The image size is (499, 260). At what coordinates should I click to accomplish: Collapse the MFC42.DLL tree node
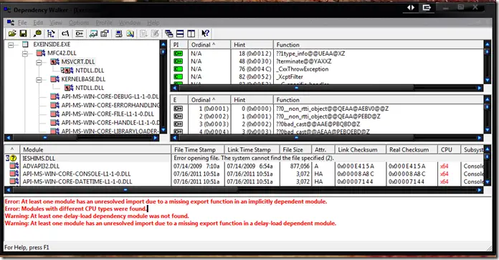tap(25, 54)
